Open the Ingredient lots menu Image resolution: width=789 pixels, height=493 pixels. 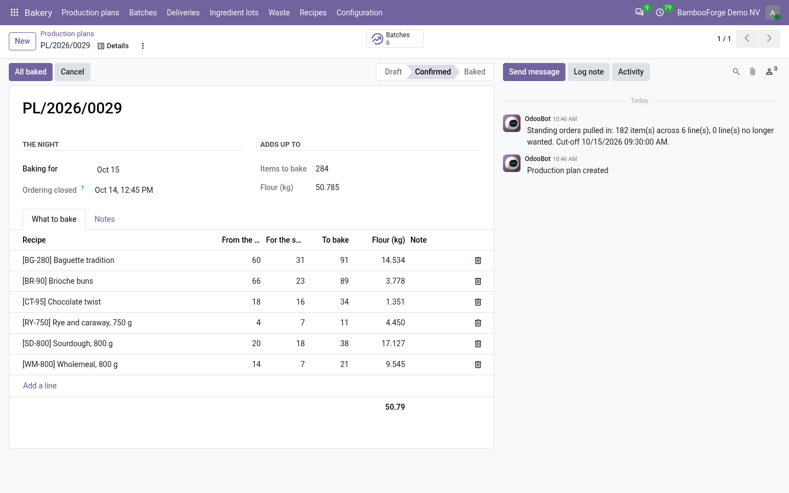[x=234, y=13]
